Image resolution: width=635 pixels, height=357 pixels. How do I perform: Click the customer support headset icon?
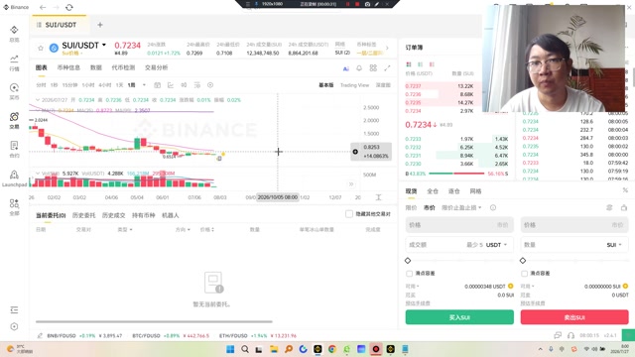tap(571, 335)
